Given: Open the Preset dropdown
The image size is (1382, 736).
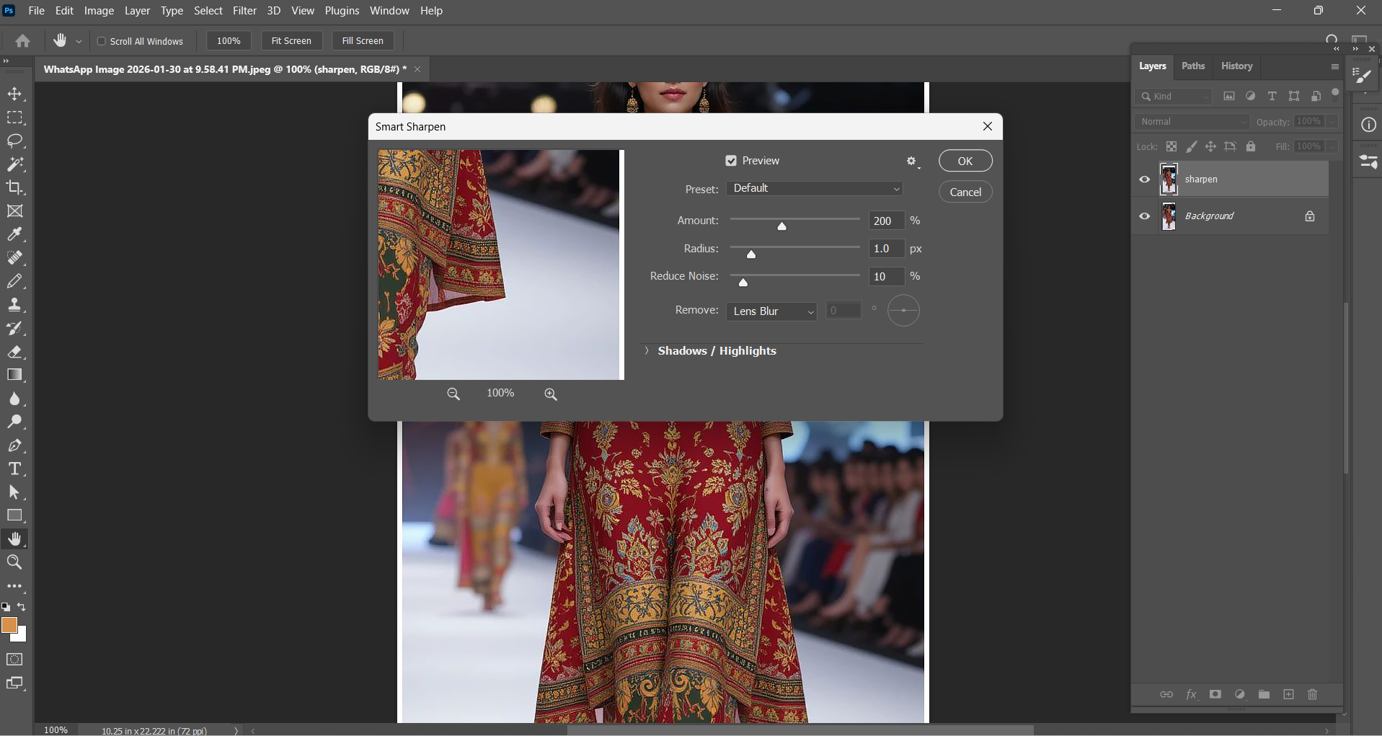Looking at the screenshot, I should (x=815, y=188).
